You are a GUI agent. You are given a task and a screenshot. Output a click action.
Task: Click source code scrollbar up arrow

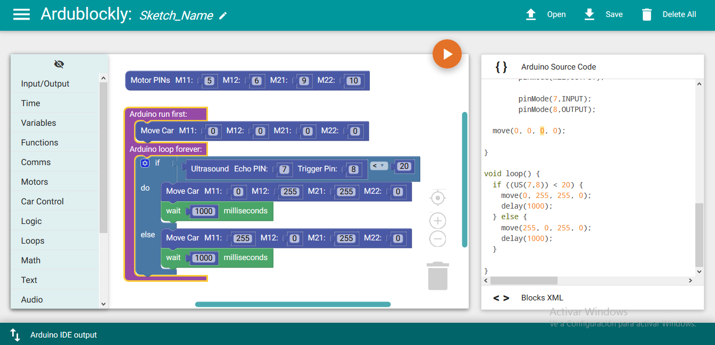(700, 83)
